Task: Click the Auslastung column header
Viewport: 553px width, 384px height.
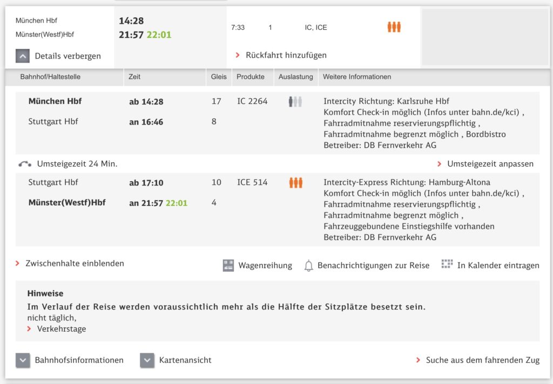Action: tap(295, 77)
